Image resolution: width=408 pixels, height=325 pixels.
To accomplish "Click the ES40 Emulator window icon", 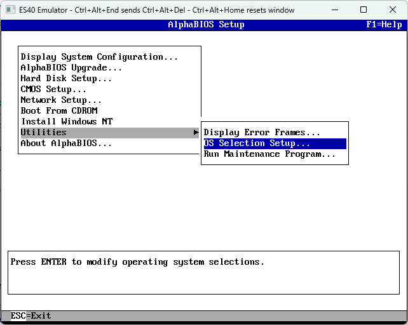I will pos(10,10).
